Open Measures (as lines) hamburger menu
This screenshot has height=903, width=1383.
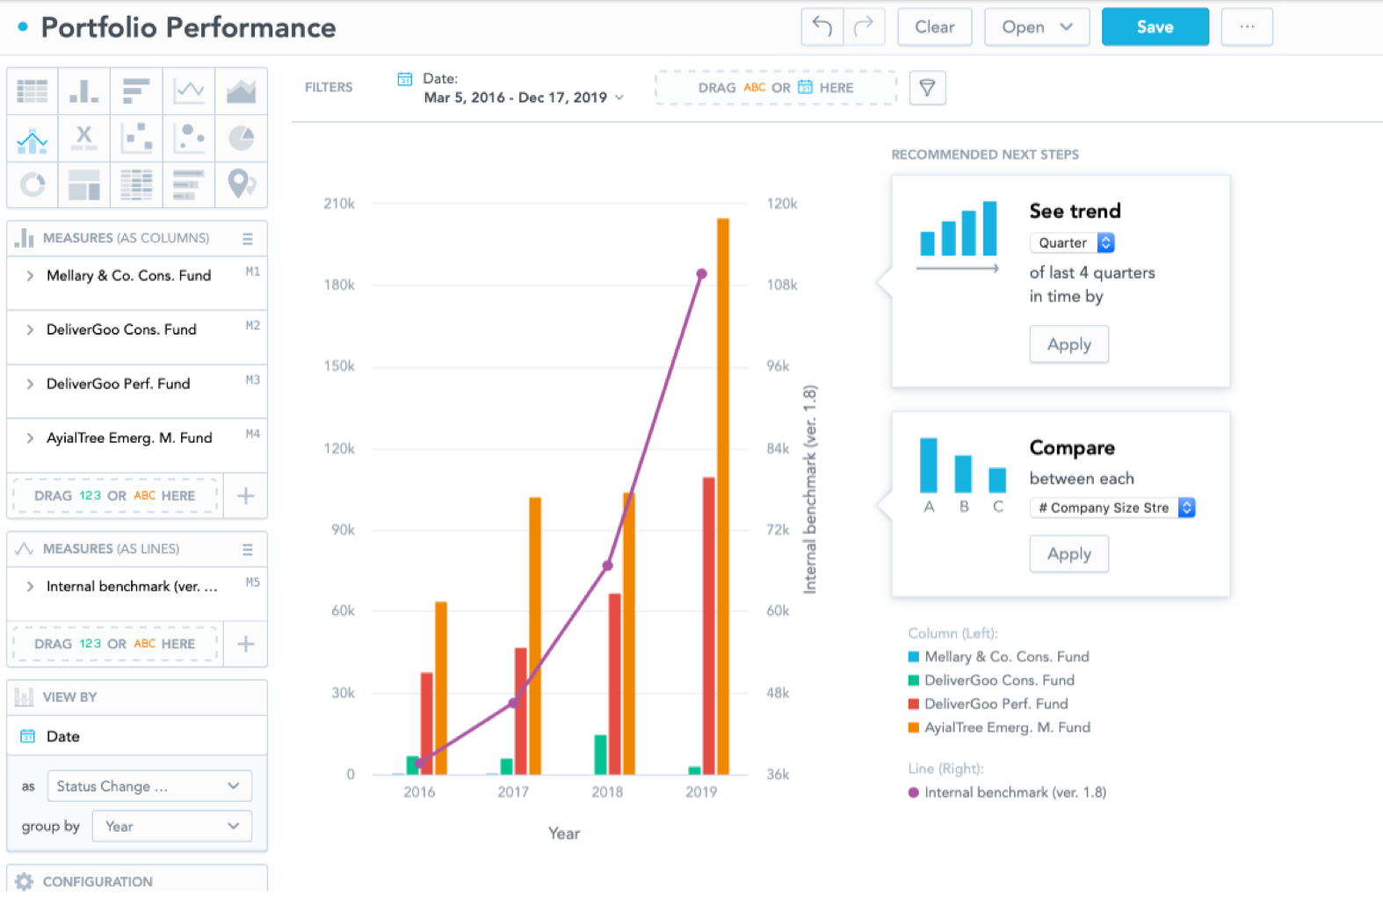pyautogui.click(x=248, y=550)
